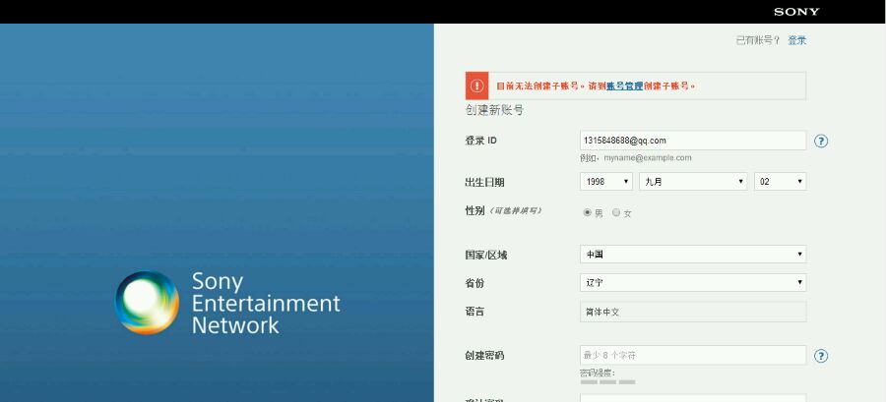
Task: Click the help icon beside the login ID field
Action: (x=820, y=141)
